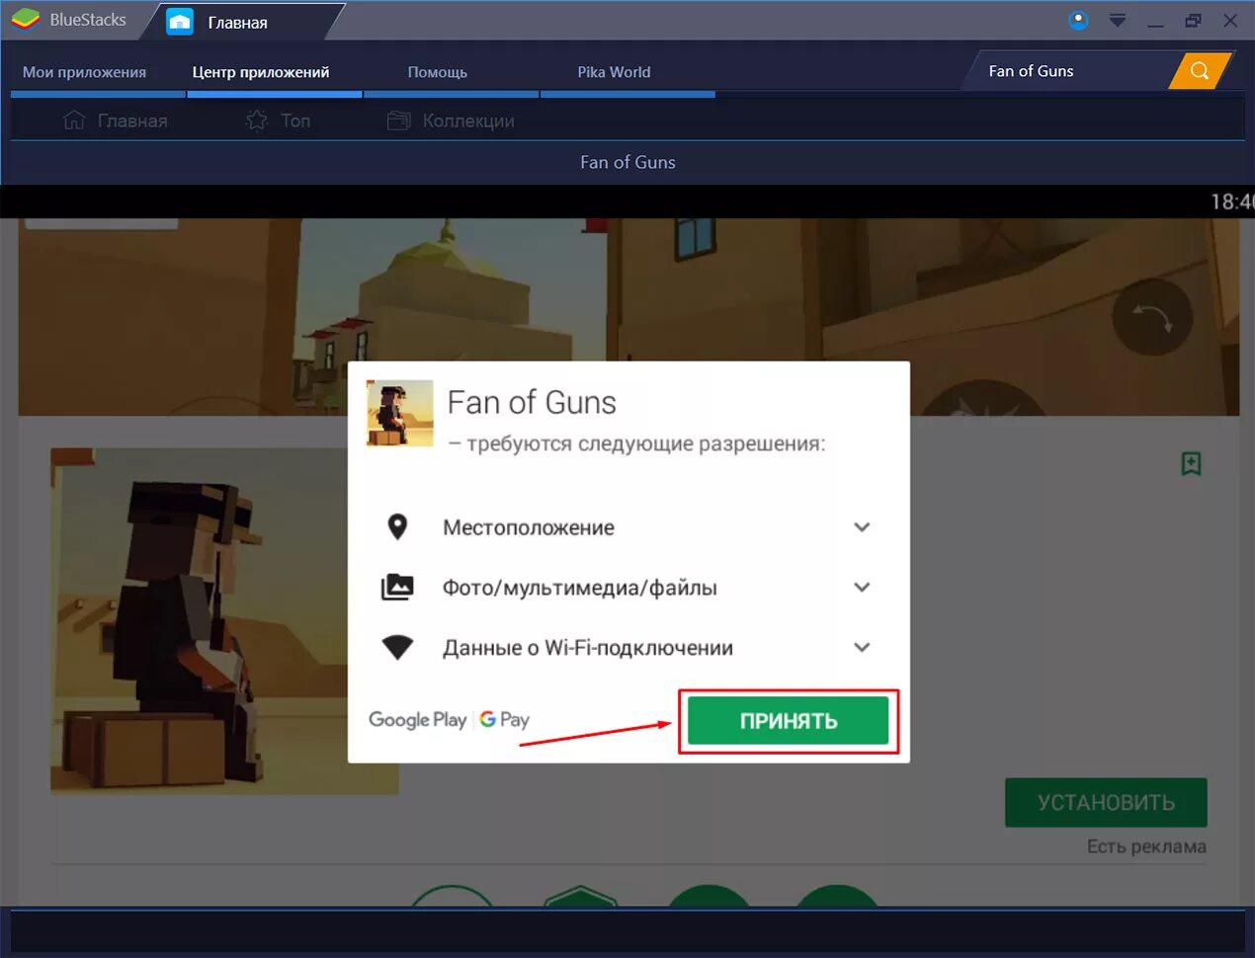The image size is (1255, 958).
Task: Click the Fan of Guns app thumbnail in dialog
Action: point(400,413)
